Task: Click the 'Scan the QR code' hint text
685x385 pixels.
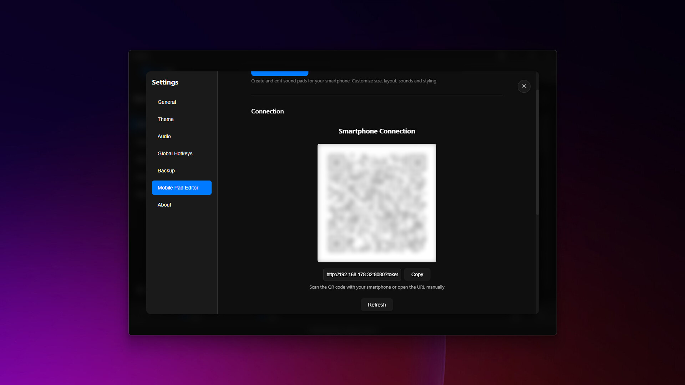Action: (x=377, y=287)
